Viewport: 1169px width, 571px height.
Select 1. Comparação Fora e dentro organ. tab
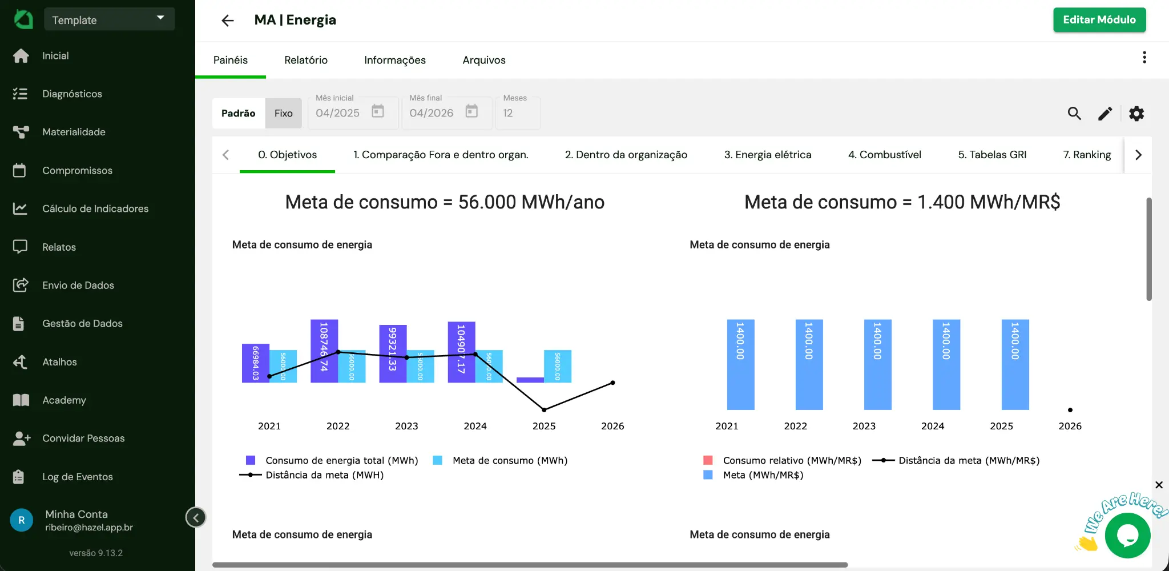coord(441,155)
